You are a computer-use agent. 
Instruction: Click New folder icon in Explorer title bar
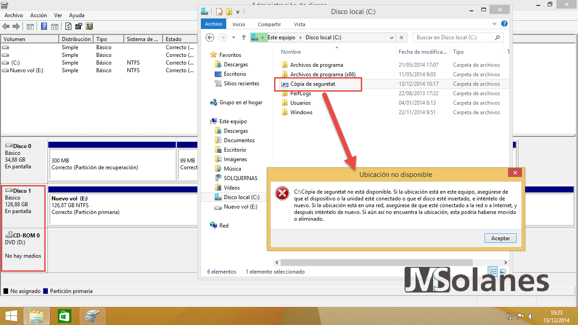(x=229, y=11)
